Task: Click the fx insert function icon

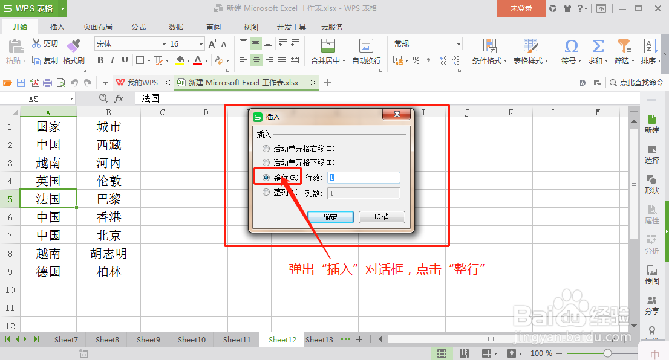Action: 119,98
